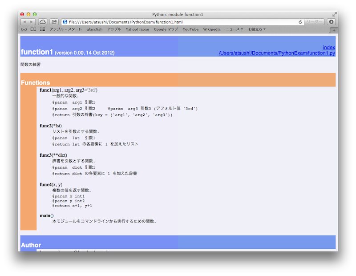Open the Wikipedia bookmark
Screen dimensions: 356x276
coord(212,29)
